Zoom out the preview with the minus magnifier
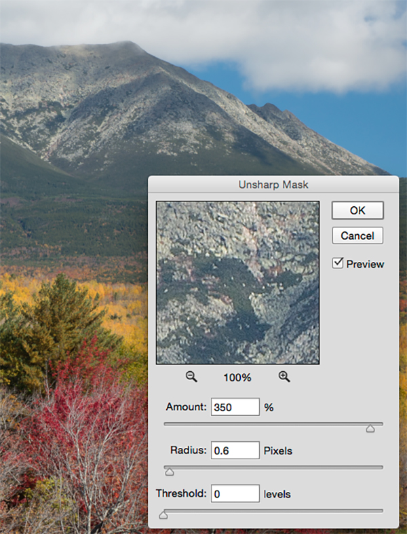407x534 pixels. [191, 377]
